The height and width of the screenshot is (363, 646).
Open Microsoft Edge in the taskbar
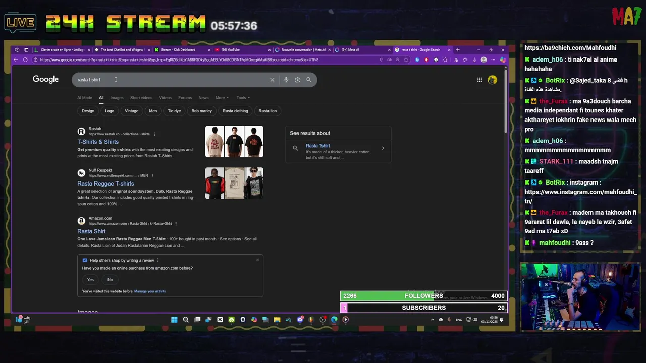[x=334, y=319]
